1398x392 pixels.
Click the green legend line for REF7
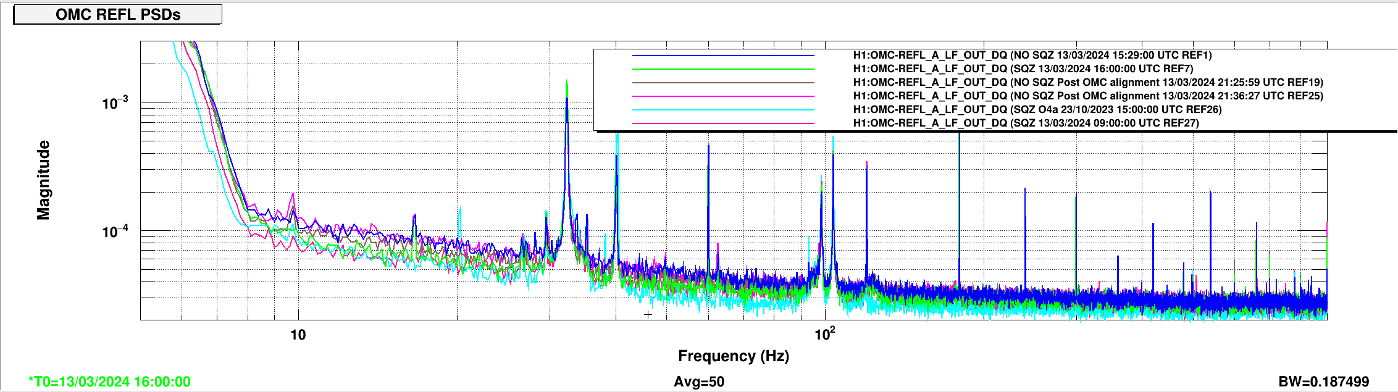tap(722, 69)
